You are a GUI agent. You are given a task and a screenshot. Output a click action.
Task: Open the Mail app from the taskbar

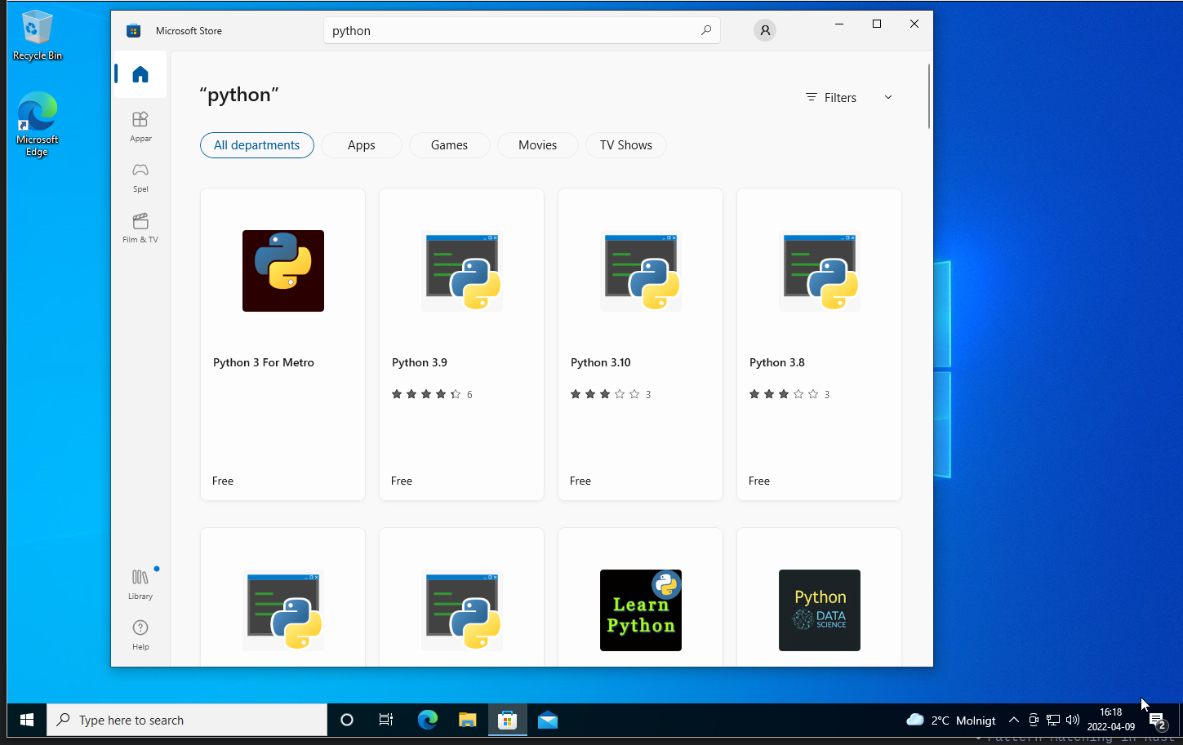[548, 720]
